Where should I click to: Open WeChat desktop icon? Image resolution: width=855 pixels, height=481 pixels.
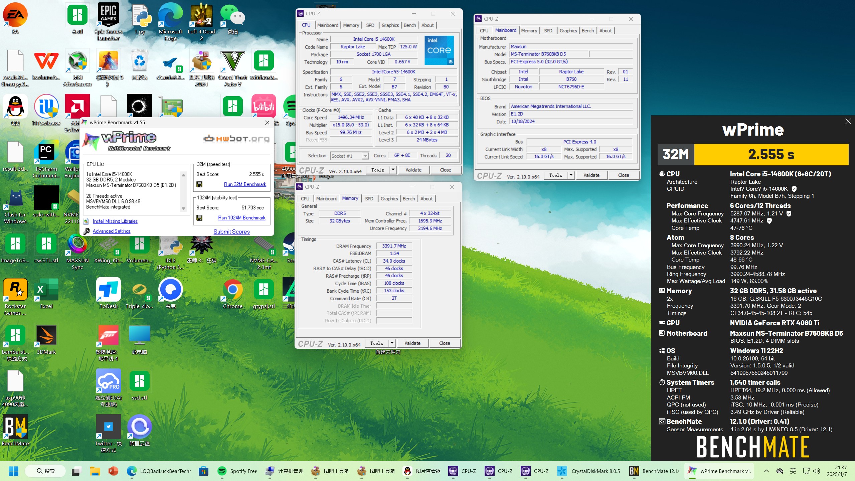click(x=233, y=19)
